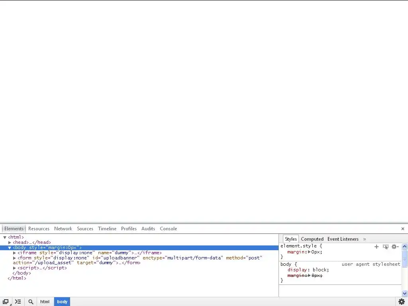The image size is (408, 306).
Task: Select the Computed sidebar tab
Action: (x=312, y=239)
